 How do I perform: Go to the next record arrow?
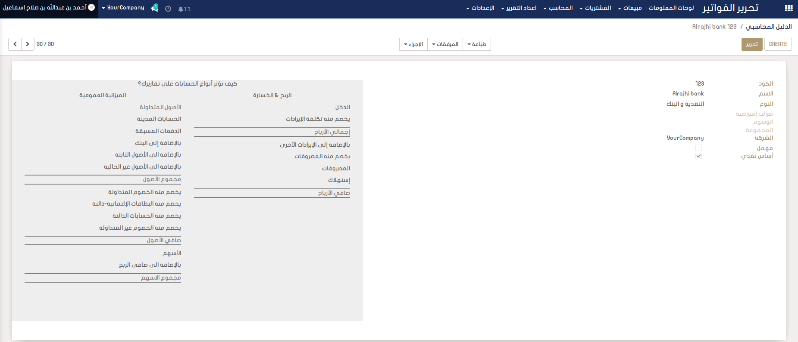point(28,44)
